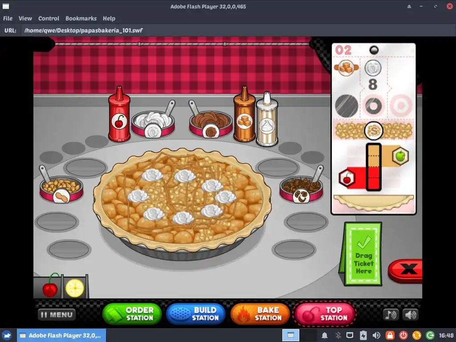
Task: Click the order ticket number 02
Action: coord(343,50)
